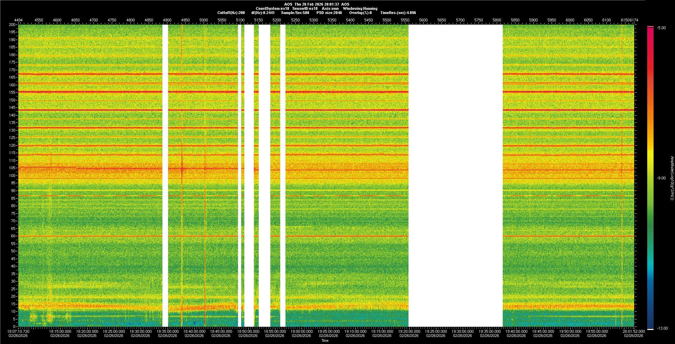Viewport: 675px width, 344px height.
Task: Click the large white data gap region
Action: 455,176
